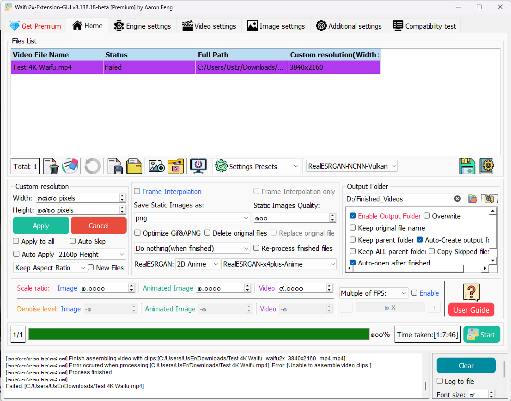Open the 2160p Height dropdown

click(91, 255)
